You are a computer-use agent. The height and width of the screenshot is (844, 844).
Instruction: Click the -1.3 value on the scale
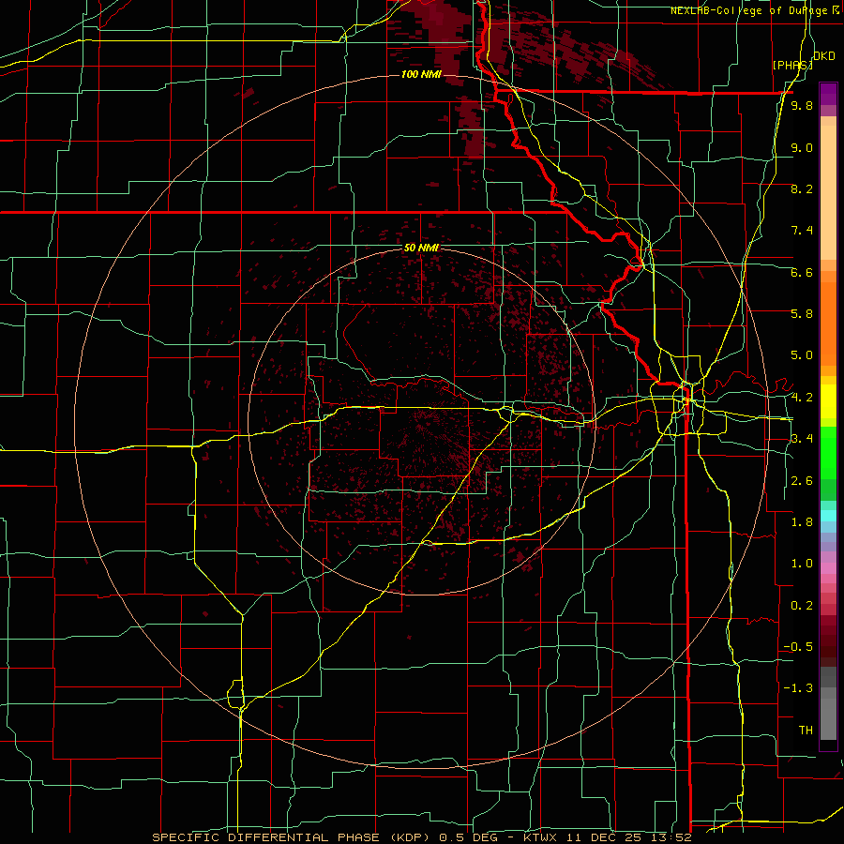pos(798,688)
